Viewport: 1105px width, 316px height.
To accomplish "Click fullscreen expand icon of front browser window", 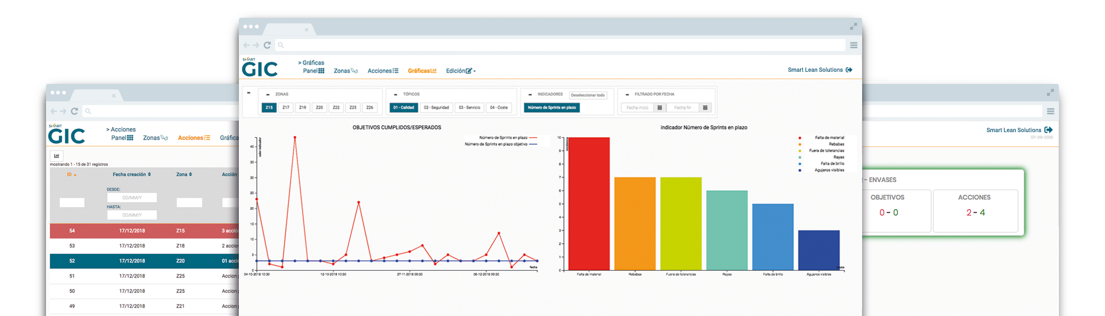I will pos(853,26).
